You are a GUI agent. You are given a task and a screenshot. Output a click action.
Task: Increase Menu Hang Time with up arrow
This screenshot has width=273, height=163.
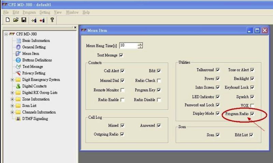coord(140,44)
